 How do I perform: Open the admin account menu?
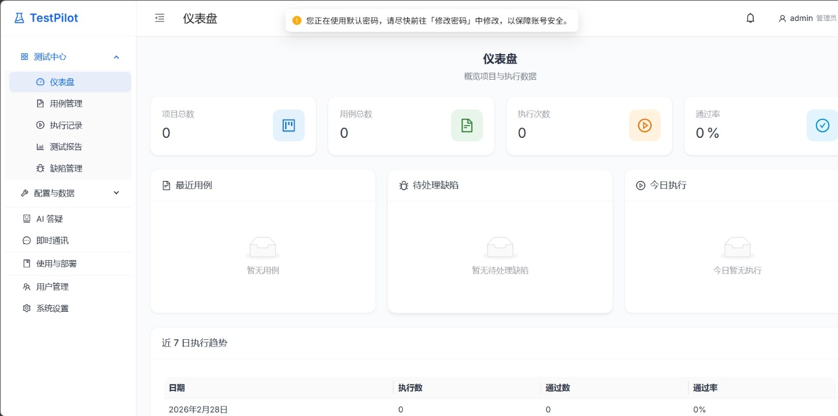808,19
